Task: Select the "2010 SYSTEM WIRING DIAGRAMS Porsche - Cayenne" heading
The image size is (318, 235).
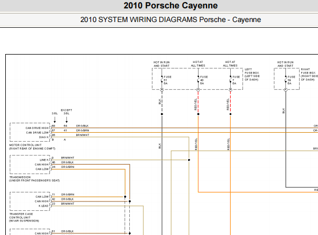Action: (x=170, y=19)
